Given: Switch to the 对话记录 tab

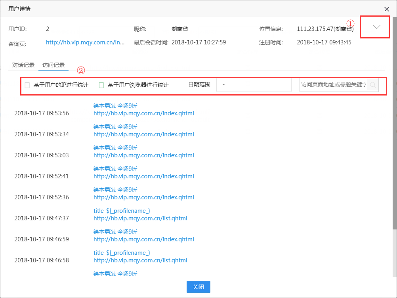Looking at the screenshot, I should point(23,65).
